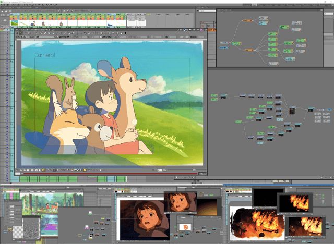Click the camera column toggle at xsheet top-left
The height and width of the screenshot is (244, 334).
point(5,15)
